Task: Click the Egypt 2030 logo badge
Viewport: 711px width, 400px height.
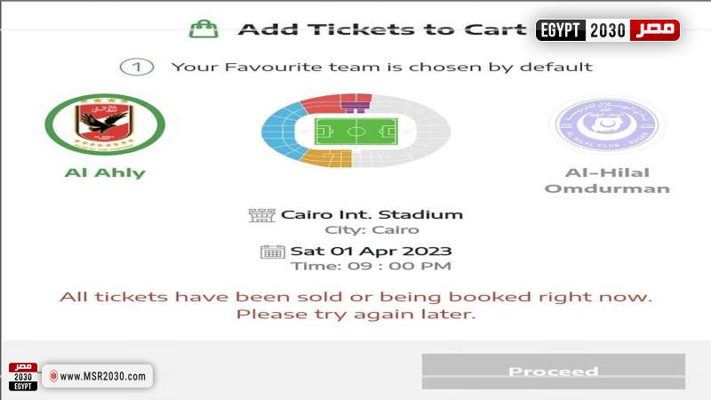Action: point(608,30)
